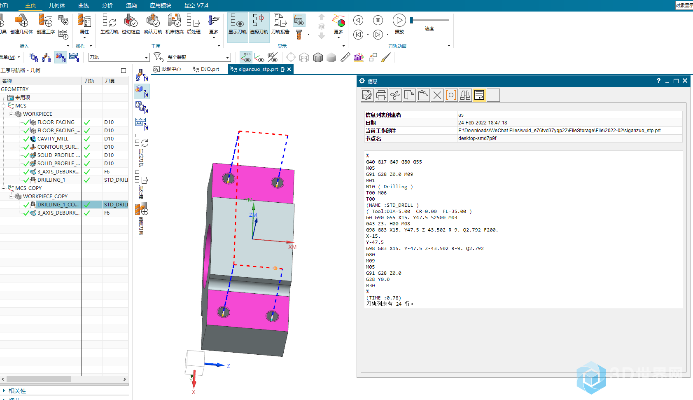Switch to machining method view icon
This screenshot has width=693, height=400.
pyautogui.click(x=74, y=57)
